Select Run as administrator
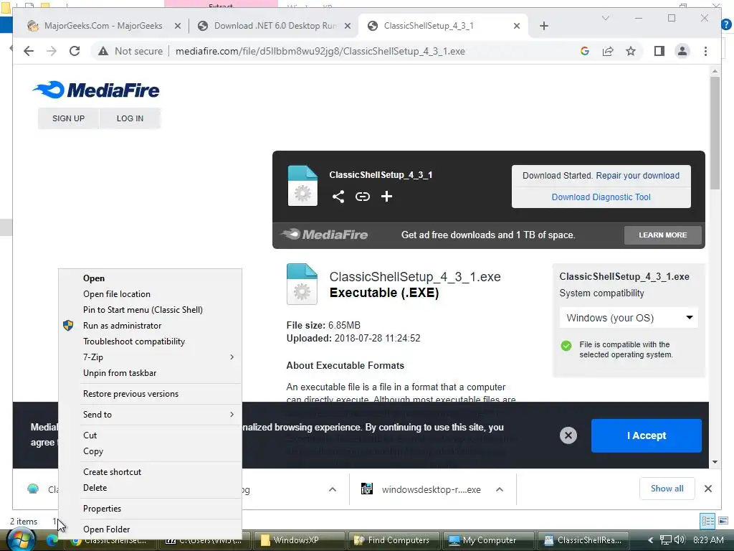The width and height of the screenshot is (734, 551). (150, 326)
